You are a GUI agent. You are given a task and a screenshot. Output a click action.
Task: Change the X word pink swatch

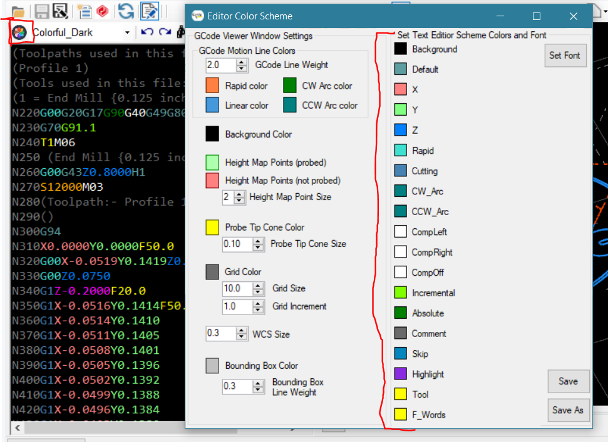click(401, 89)
